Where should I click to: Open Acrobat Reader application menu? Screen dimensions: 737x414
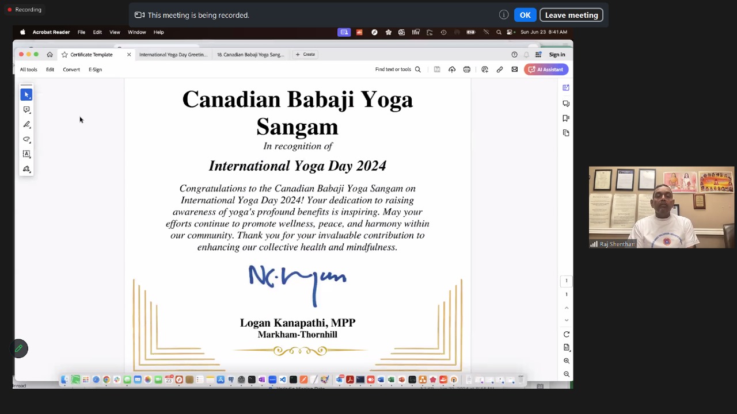point(51,32)
